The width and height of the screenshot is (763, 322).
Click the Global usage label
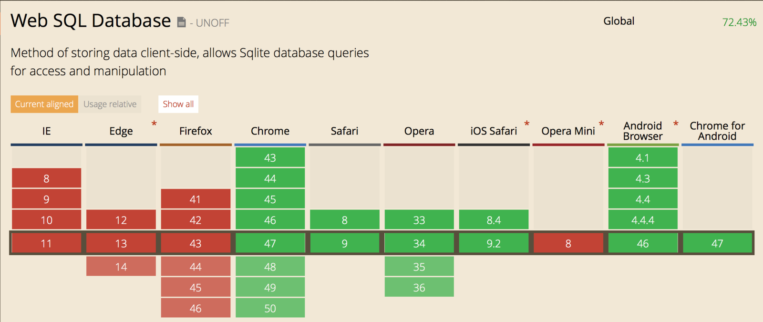pos(619,21)
